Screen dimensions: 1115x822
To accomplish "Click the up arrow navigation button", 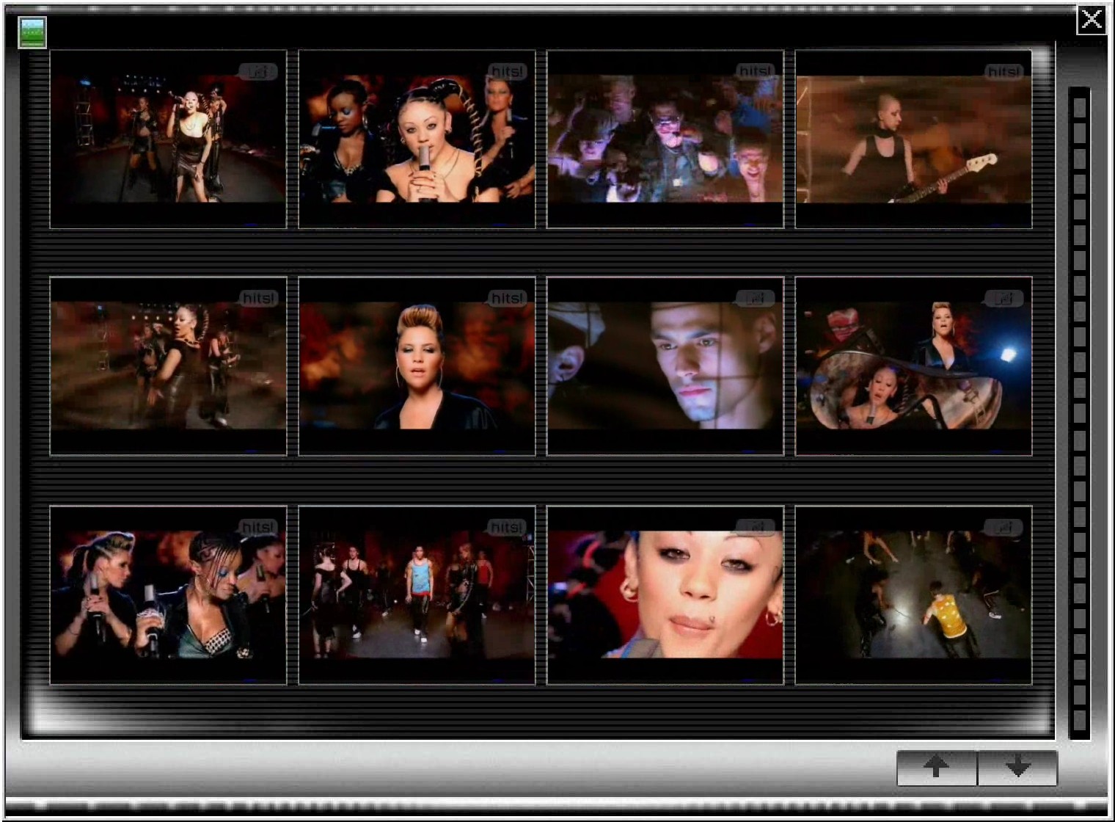I will [x=937, y=768].
